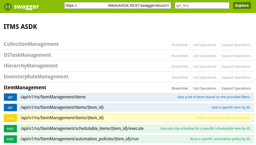This screenshot has width=256, height=145.
Task: Click List Operations for DSTaskManagement
Action: [205, 56]
